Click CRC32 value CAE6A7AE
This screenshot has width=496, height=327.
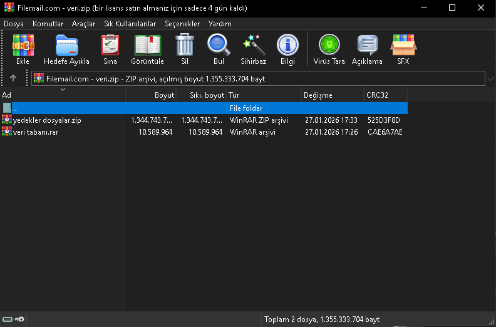click(385, 132)
